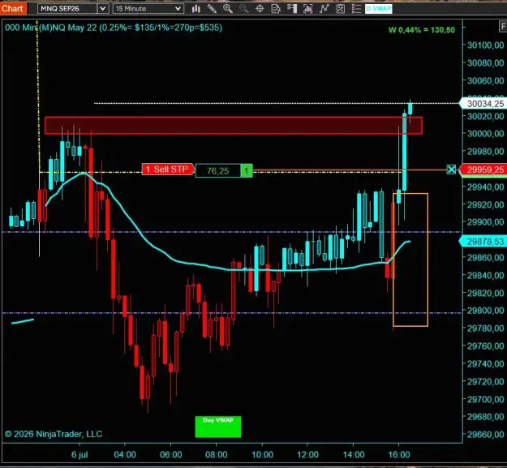Click the 10:00 time axis label

(x=262, y=455)
